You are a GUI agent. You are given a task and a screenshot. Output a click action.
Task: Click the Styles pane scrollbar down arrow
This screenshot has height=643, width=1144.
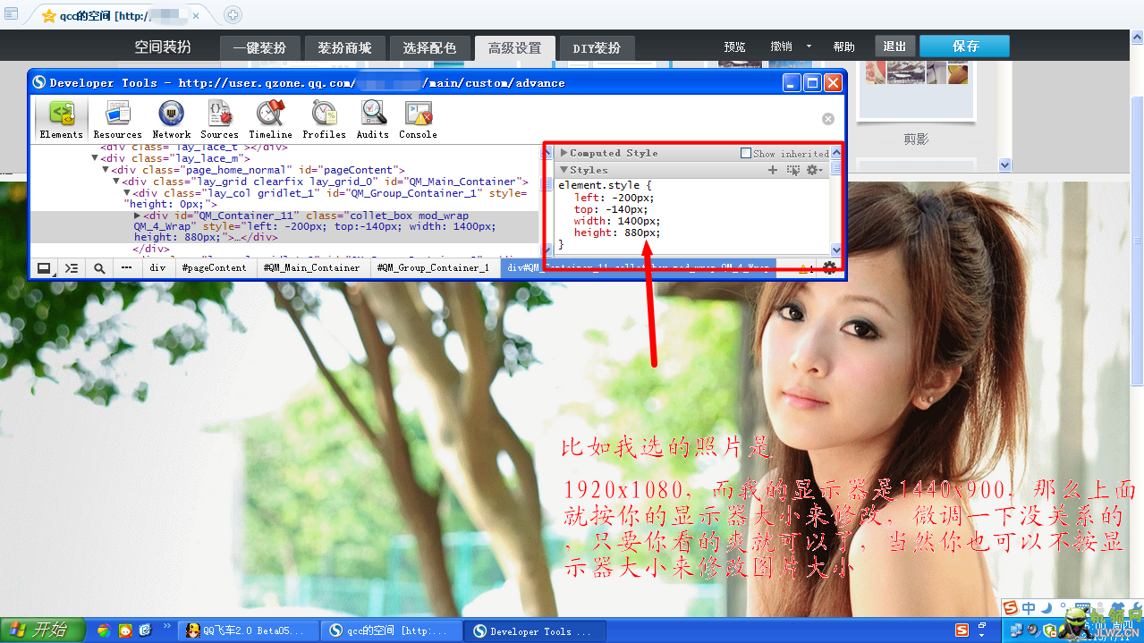(836, 250)
